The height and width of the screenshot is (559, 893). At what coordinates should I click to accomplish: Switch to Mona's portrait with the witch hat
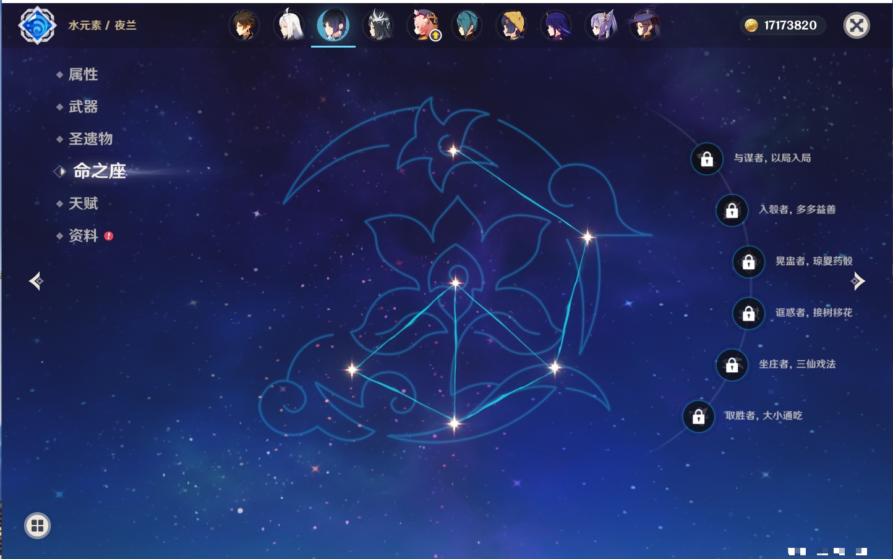[x=644, y=26]
